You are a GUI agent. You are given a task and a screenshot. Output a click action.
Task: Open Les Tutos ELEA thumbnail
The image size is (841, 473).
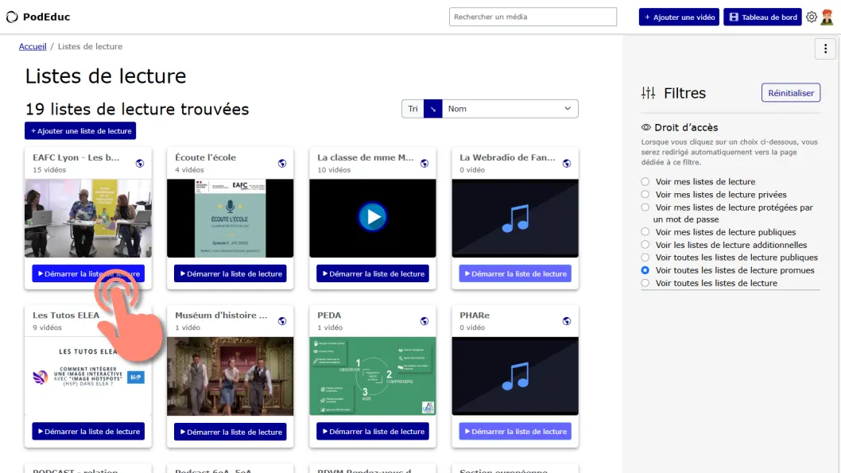(88, 376)
